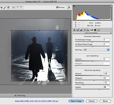Click the Post Crop Amount field showing +48

click(106, 73)
